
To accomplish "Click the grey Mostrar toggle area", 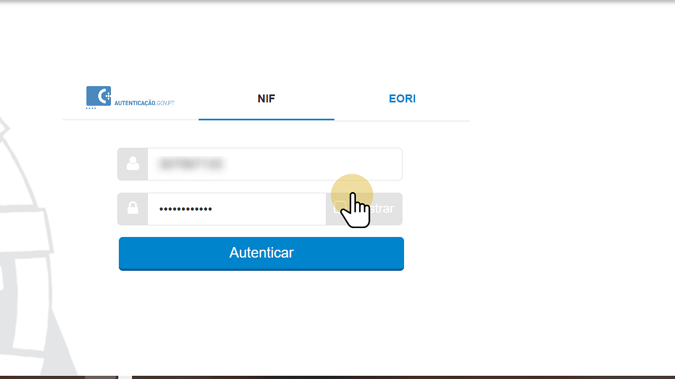I will [364, 209].
